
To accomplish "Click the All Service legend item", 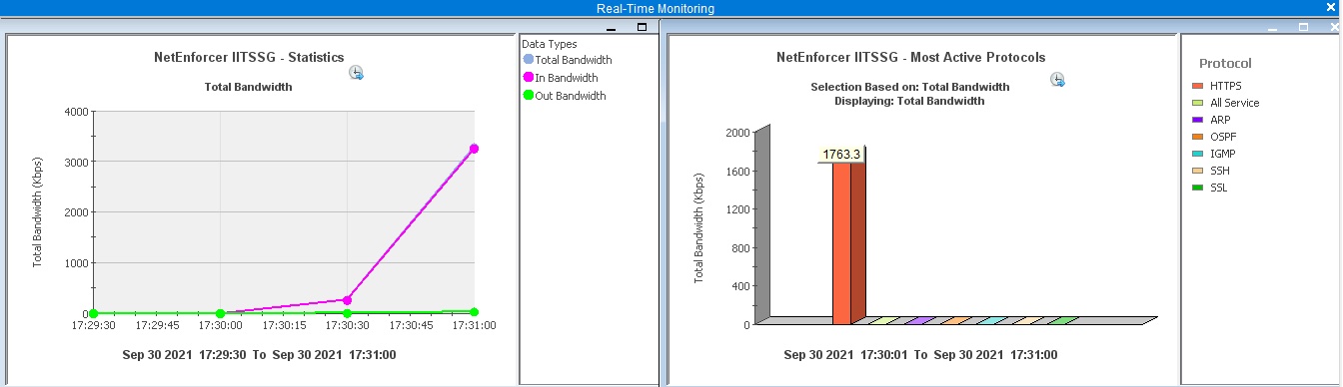I will (1226, 103).
